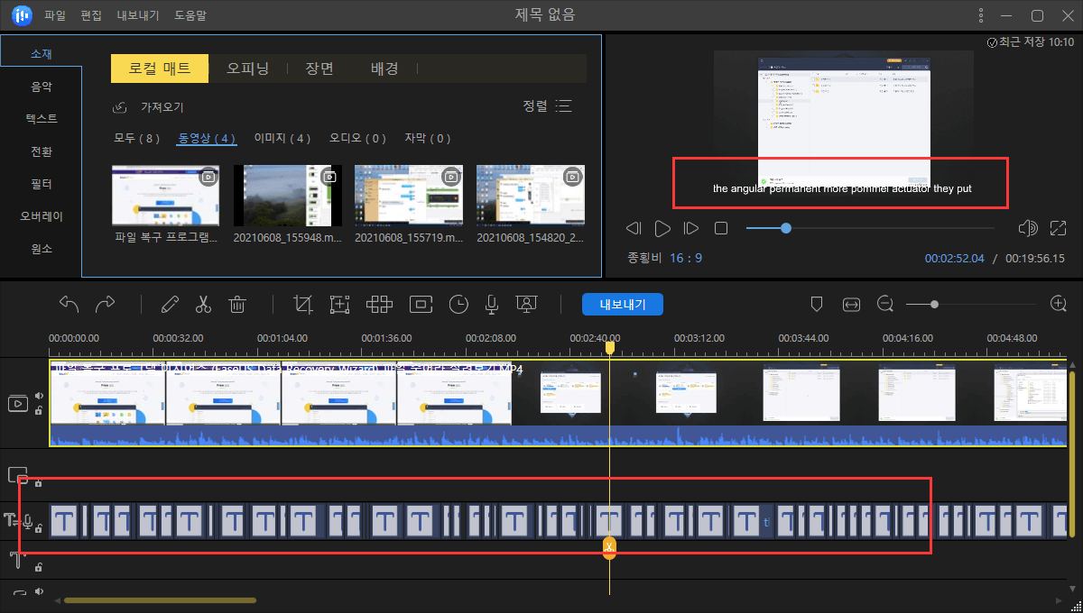This screenshot has width=1083, height=613.
Task: Open the voiceover recording microphone icon
Action: click(x=491, y=305)
